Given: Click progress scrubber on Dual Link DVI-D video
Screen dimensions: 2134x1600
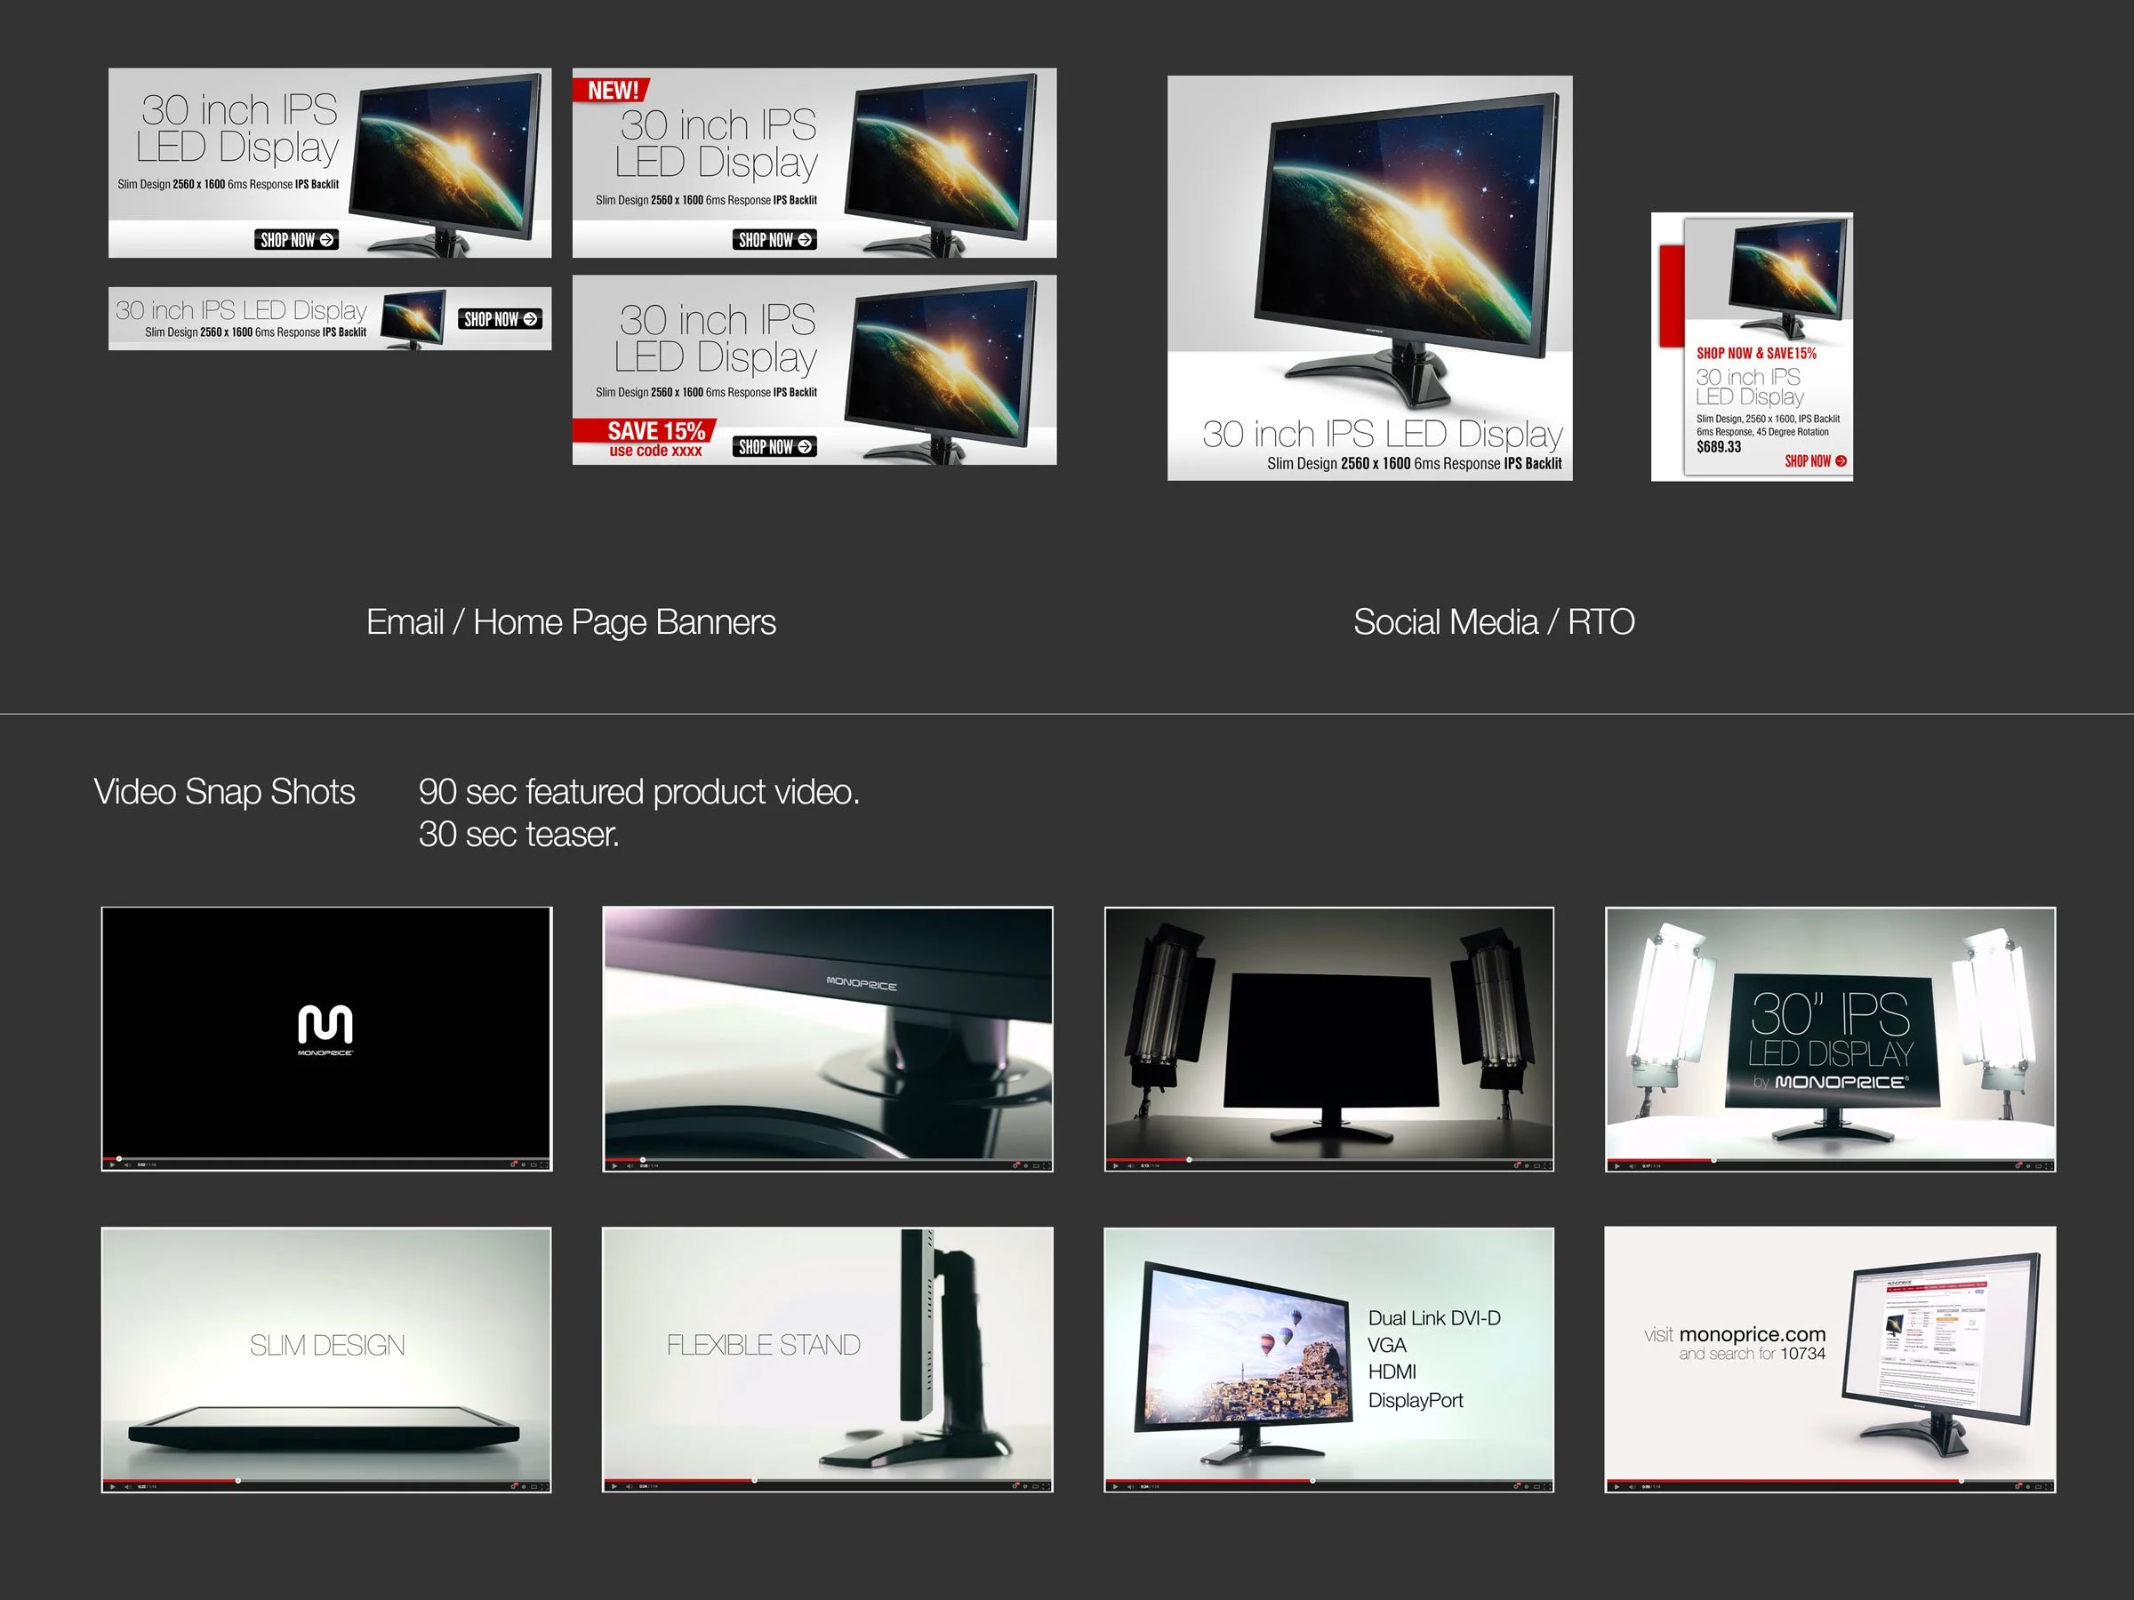Looking at the screenshot, I should [x=1312, y=1480].
